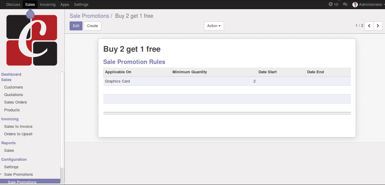
Task: Click the Reports section header in sidebar
Action: (x=8, y=143)
